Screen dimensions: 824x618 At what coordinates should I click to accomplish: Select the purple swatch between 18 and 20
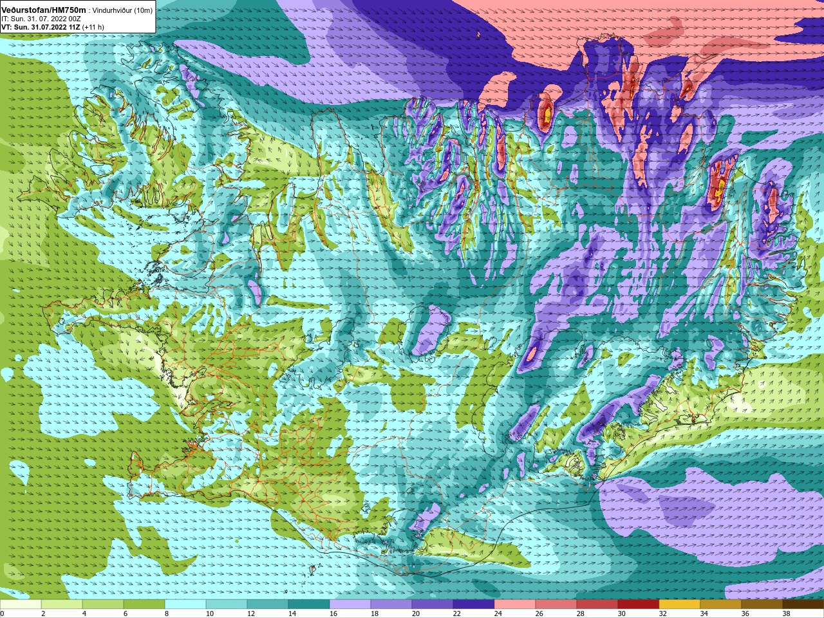pos(391,604)
